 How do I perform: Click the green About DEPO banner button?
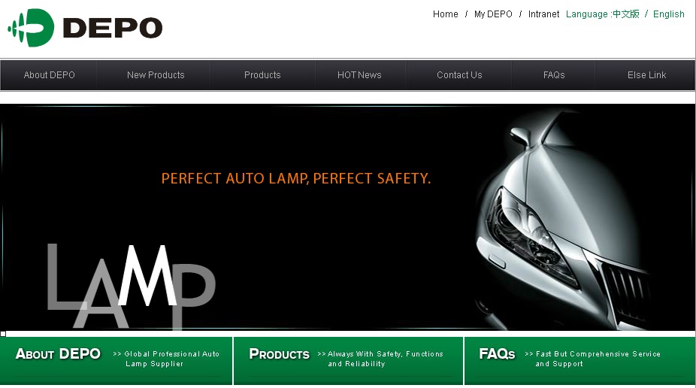tap(116, 360)
